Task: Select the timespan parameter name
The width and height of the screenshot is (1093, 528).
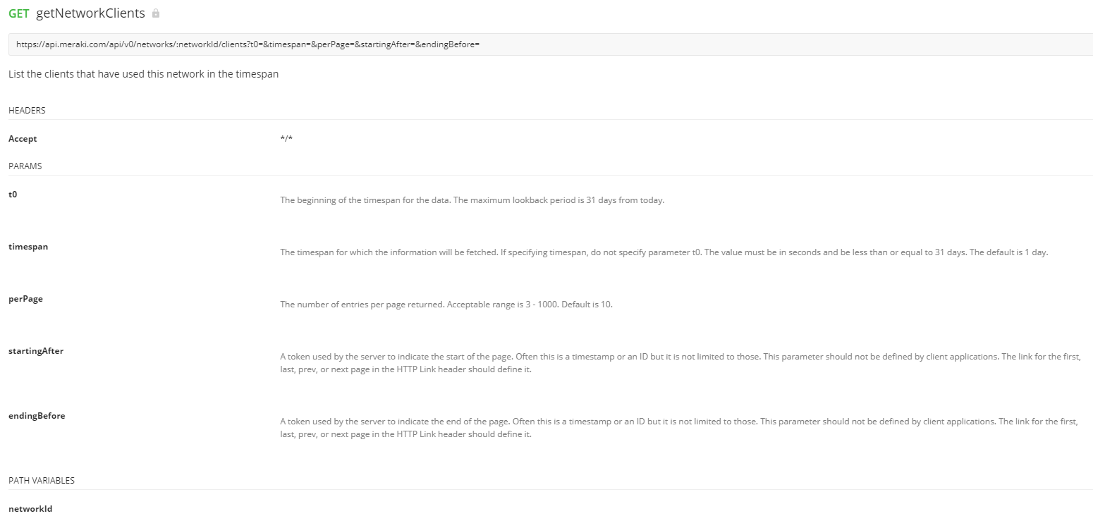Action: click(28, 247)
